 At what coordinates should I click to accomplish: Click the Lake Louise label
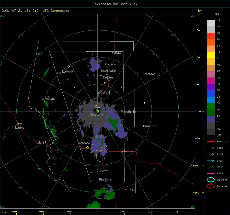(20, 126)
